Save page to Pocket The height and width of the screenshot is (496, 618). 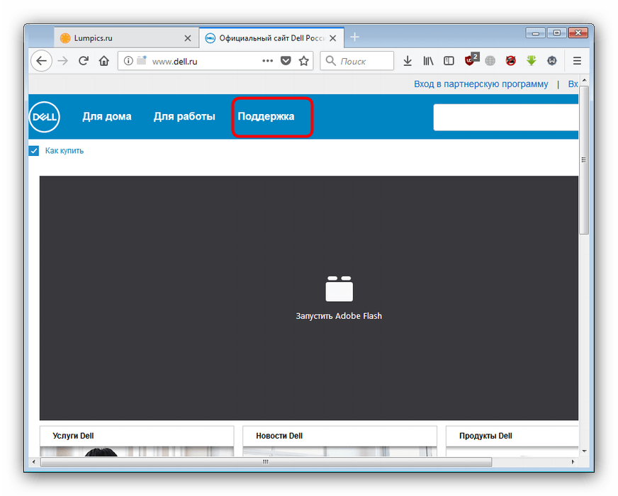pyautogui.click(x=286, y=61)
